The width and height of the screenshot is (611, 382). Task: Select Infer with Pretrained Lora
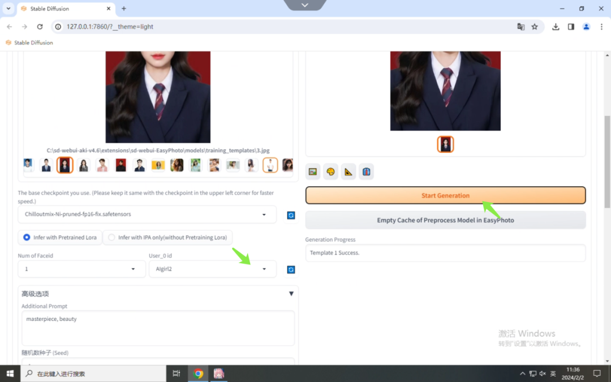[x=60, y=237]
